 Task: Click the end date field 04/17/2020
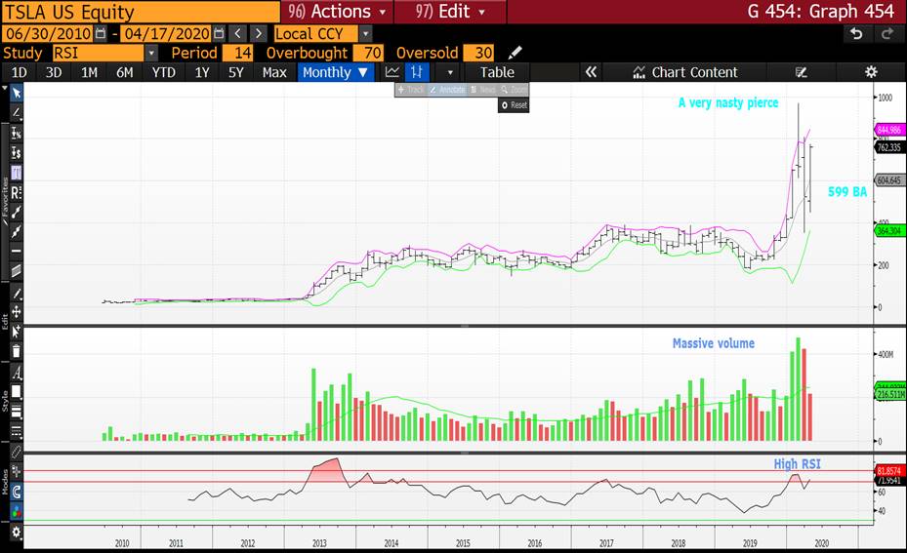tap(166, 34)
